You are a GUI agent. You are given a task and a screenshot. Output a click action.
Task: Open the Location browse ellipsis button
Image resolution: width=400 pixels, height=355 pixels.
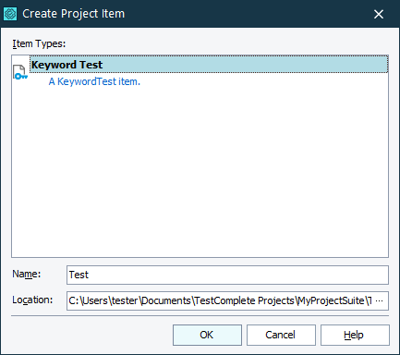pos(380,300)
